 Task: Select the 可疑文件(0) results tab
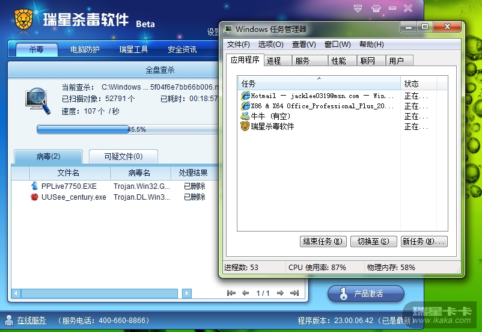coord(123,156)
